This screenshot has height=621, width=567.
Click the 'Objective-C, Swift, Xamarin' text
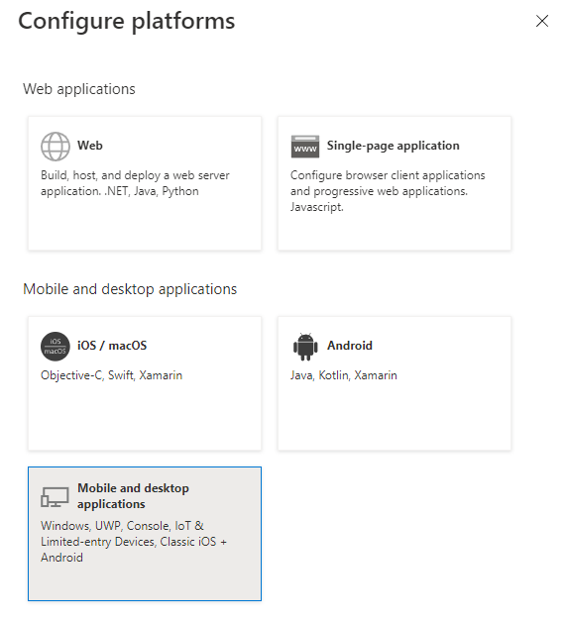coord(111,375)
